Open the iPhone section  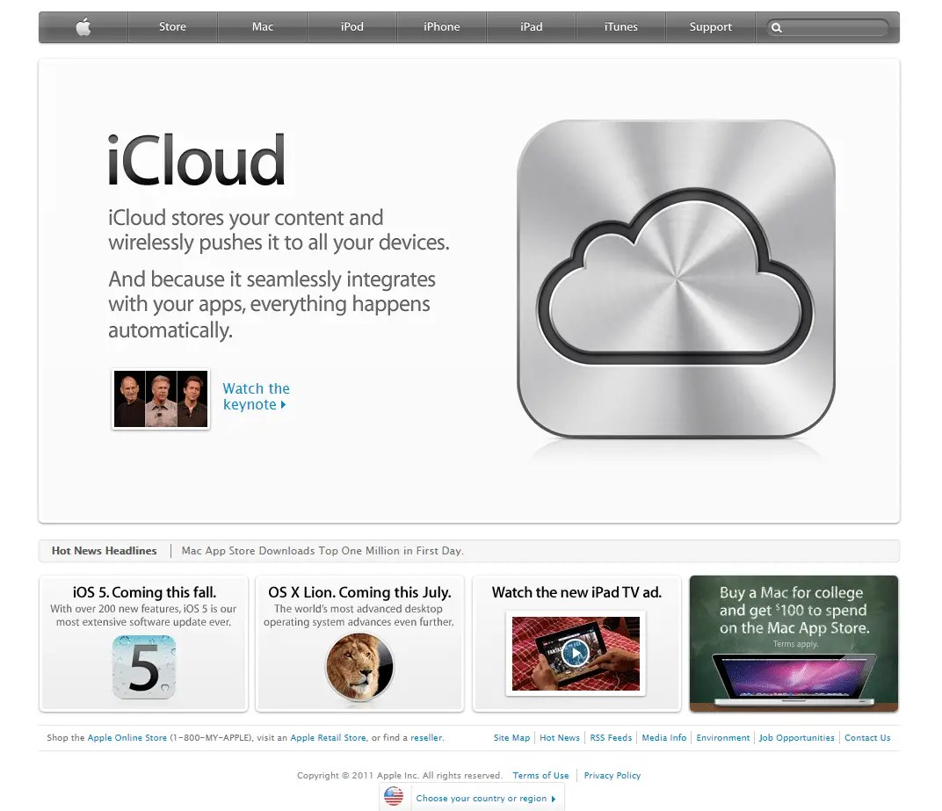click(x=441, y=27)
